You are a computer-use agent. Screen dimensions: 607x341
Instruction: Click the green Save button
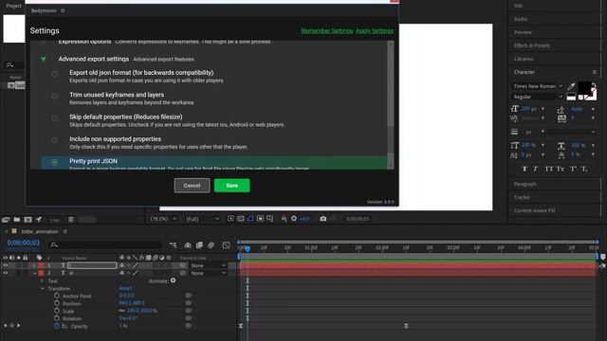(x=231, y=186)
